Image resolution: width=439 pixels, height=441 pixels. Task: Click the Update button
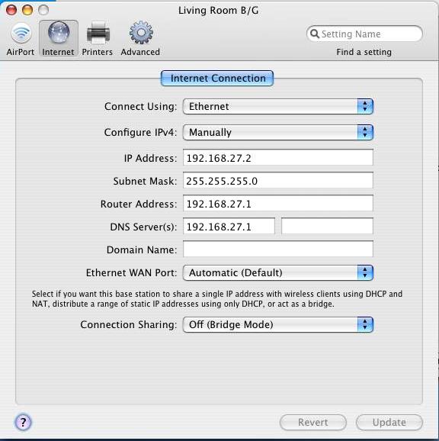click(x=389, y=422)
